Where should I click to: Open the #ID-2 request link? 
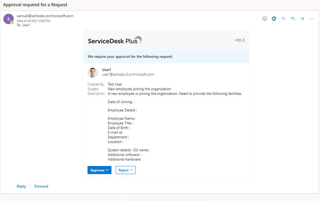[240, 40]
